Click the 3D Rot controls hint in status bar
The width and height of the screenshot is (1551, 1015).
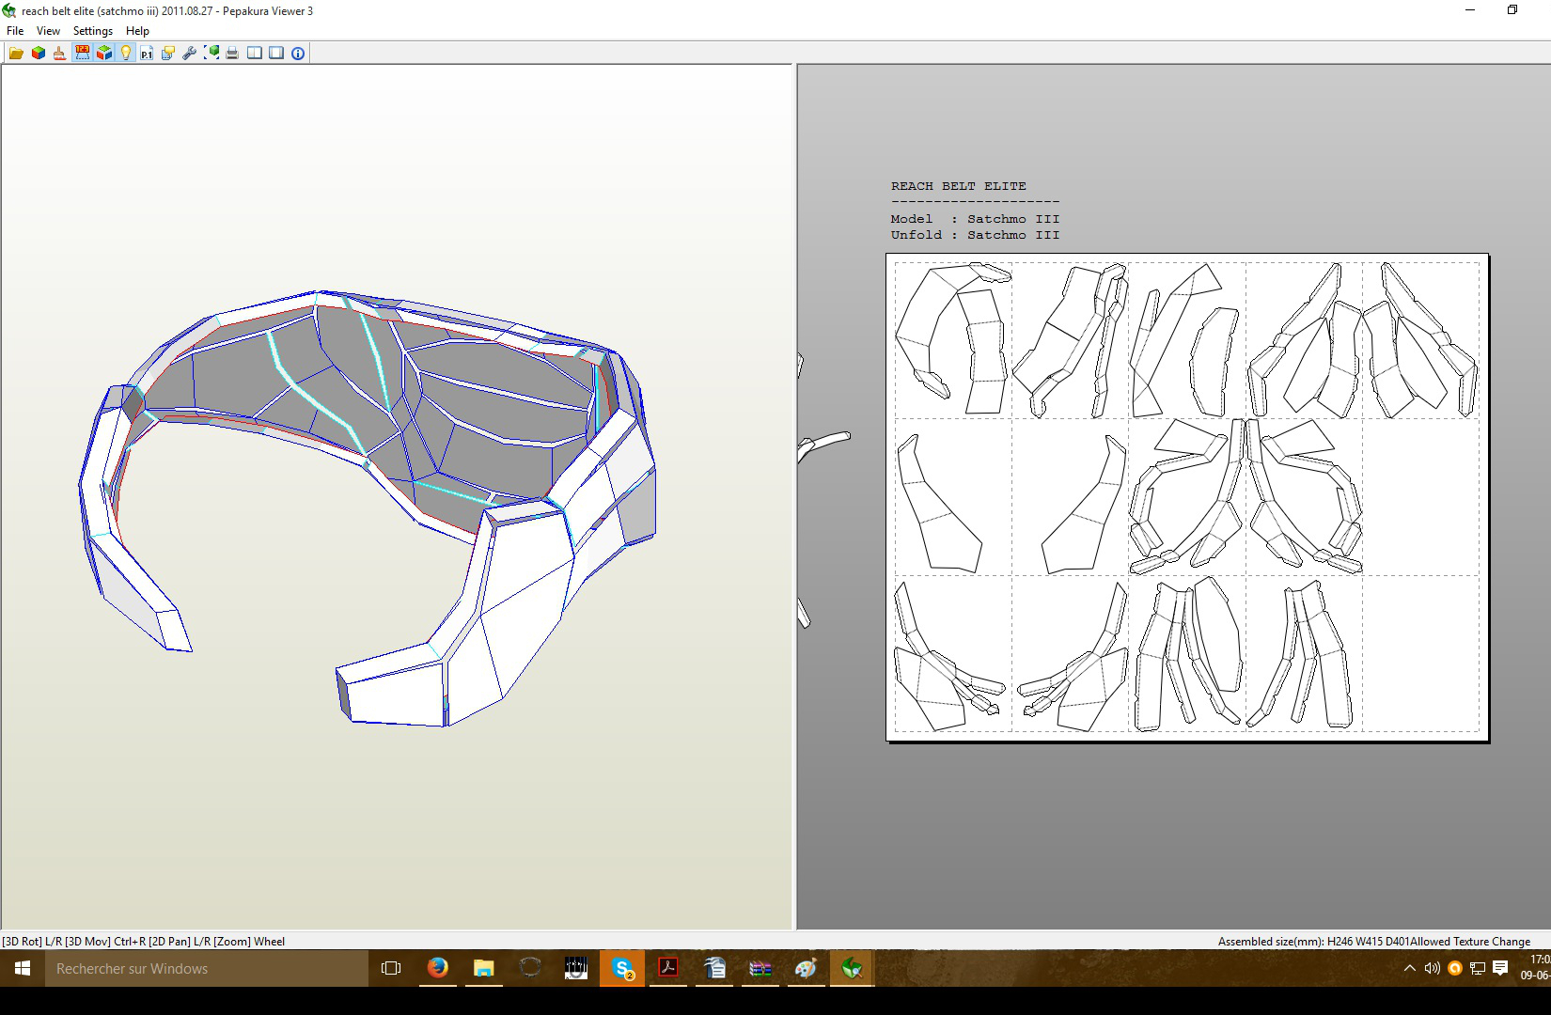pyautogui.click(x=143, y=941)
